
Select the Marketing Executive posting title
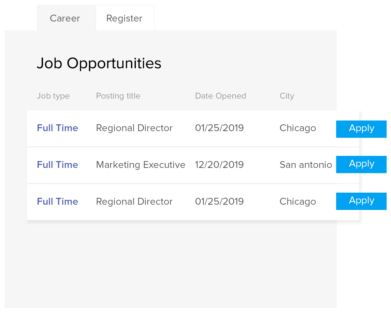(140, 165)
